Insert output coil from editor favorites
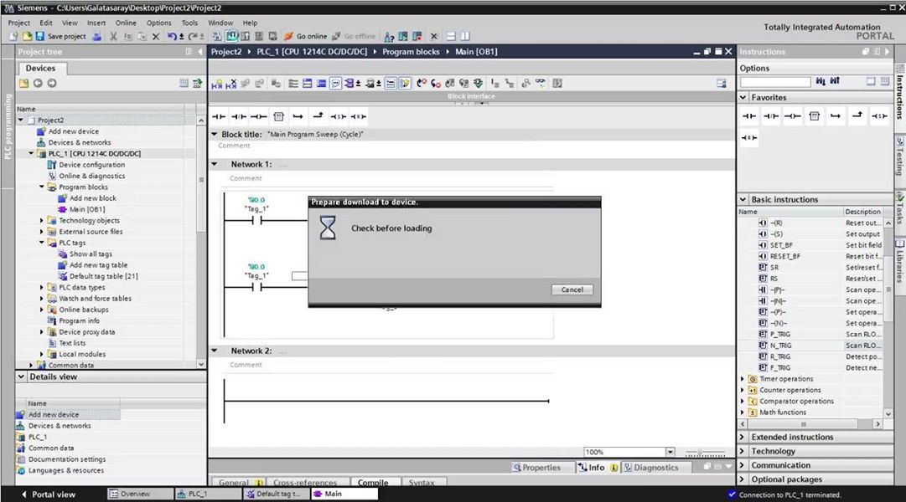Image resolution: width=906 pixels, height=502 pixels. 259,116
